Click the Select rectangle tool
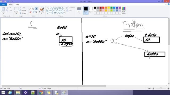Image resolution: width=170 pixels, height=95 pixels. click(16, 9)
